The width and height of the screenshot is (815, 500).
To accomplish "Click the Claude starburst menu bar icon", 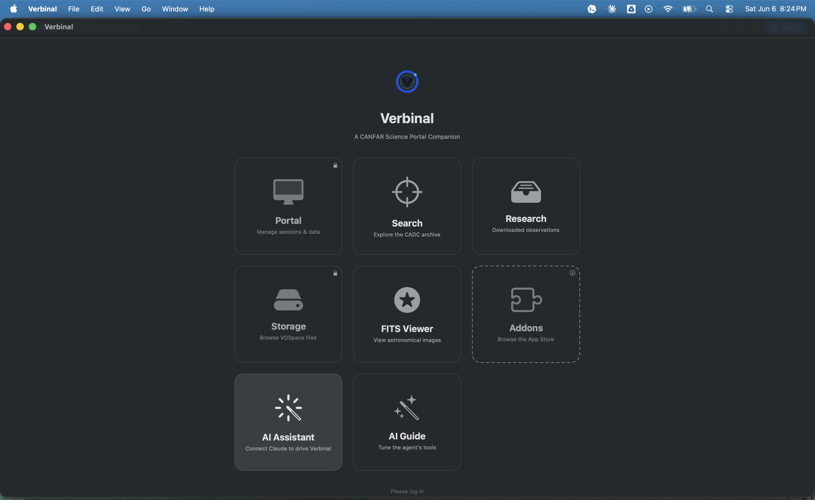I will (x=612, y=9).
